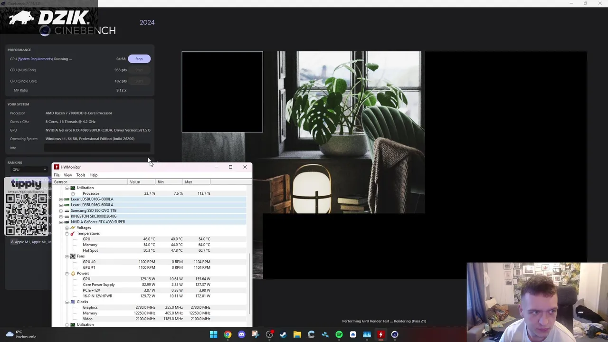This screenshot has width=608, height=342.
Task: Minimize the HWMonitor window
Action: coord(216,167)
